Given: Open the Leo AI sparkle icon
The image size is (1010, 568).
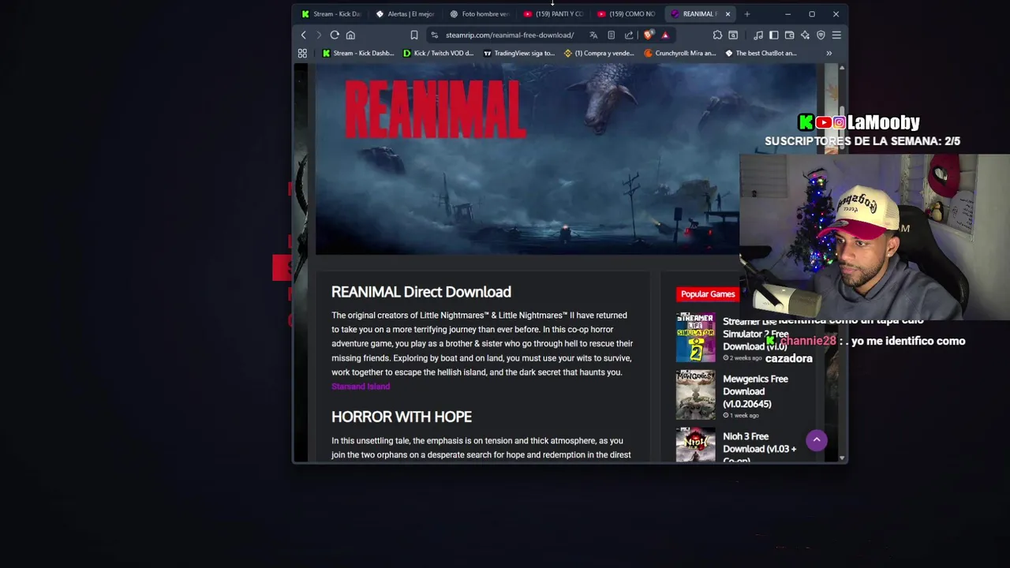Looking at the screenshot, I should pyautogui.click(x=805, y=35).
